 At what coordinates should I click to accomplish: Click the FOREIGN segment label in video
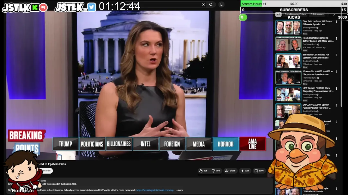172,144
